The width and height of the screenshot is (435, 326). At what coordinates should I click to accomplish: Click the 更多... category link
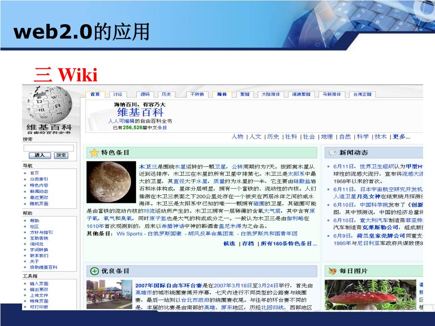tap(401, 137)
